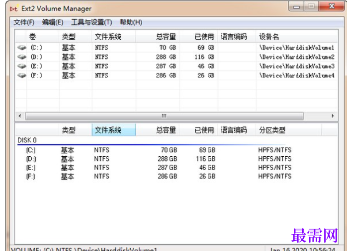Click 26 GB used value in lower pane

click(x=207, y=177)
